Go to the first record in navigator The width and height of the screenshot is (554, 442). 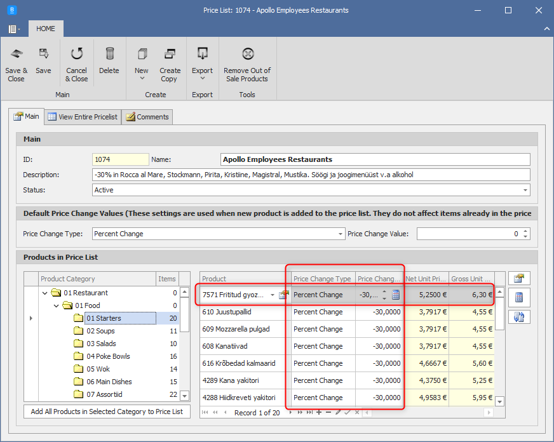[205, 412]
